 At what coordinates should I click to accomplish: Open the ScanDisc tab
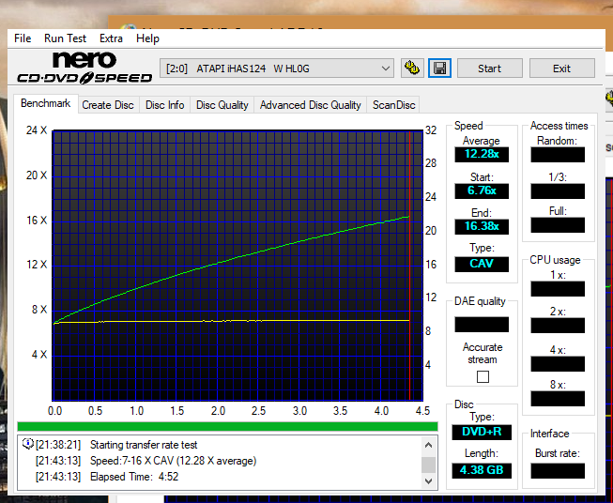pos(393,105)
